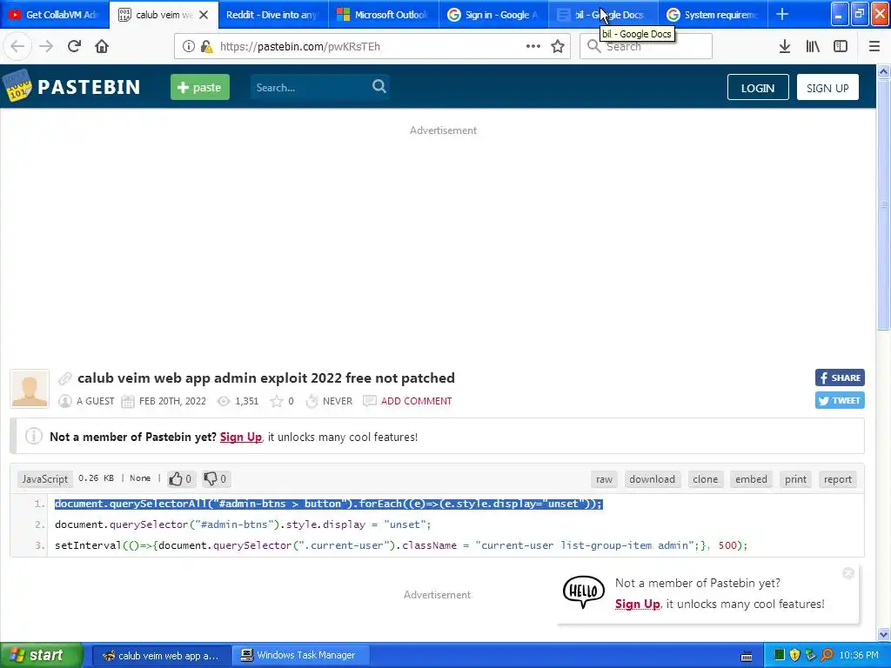Switch to Windows Task Manager taskbar item
Viewport: 891px width, 668px height.
click(x=300, y=655)
